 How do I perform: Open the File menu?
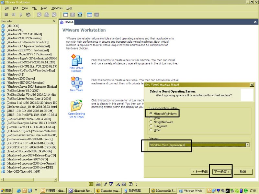pyautogui.click(x=7, y=8)
